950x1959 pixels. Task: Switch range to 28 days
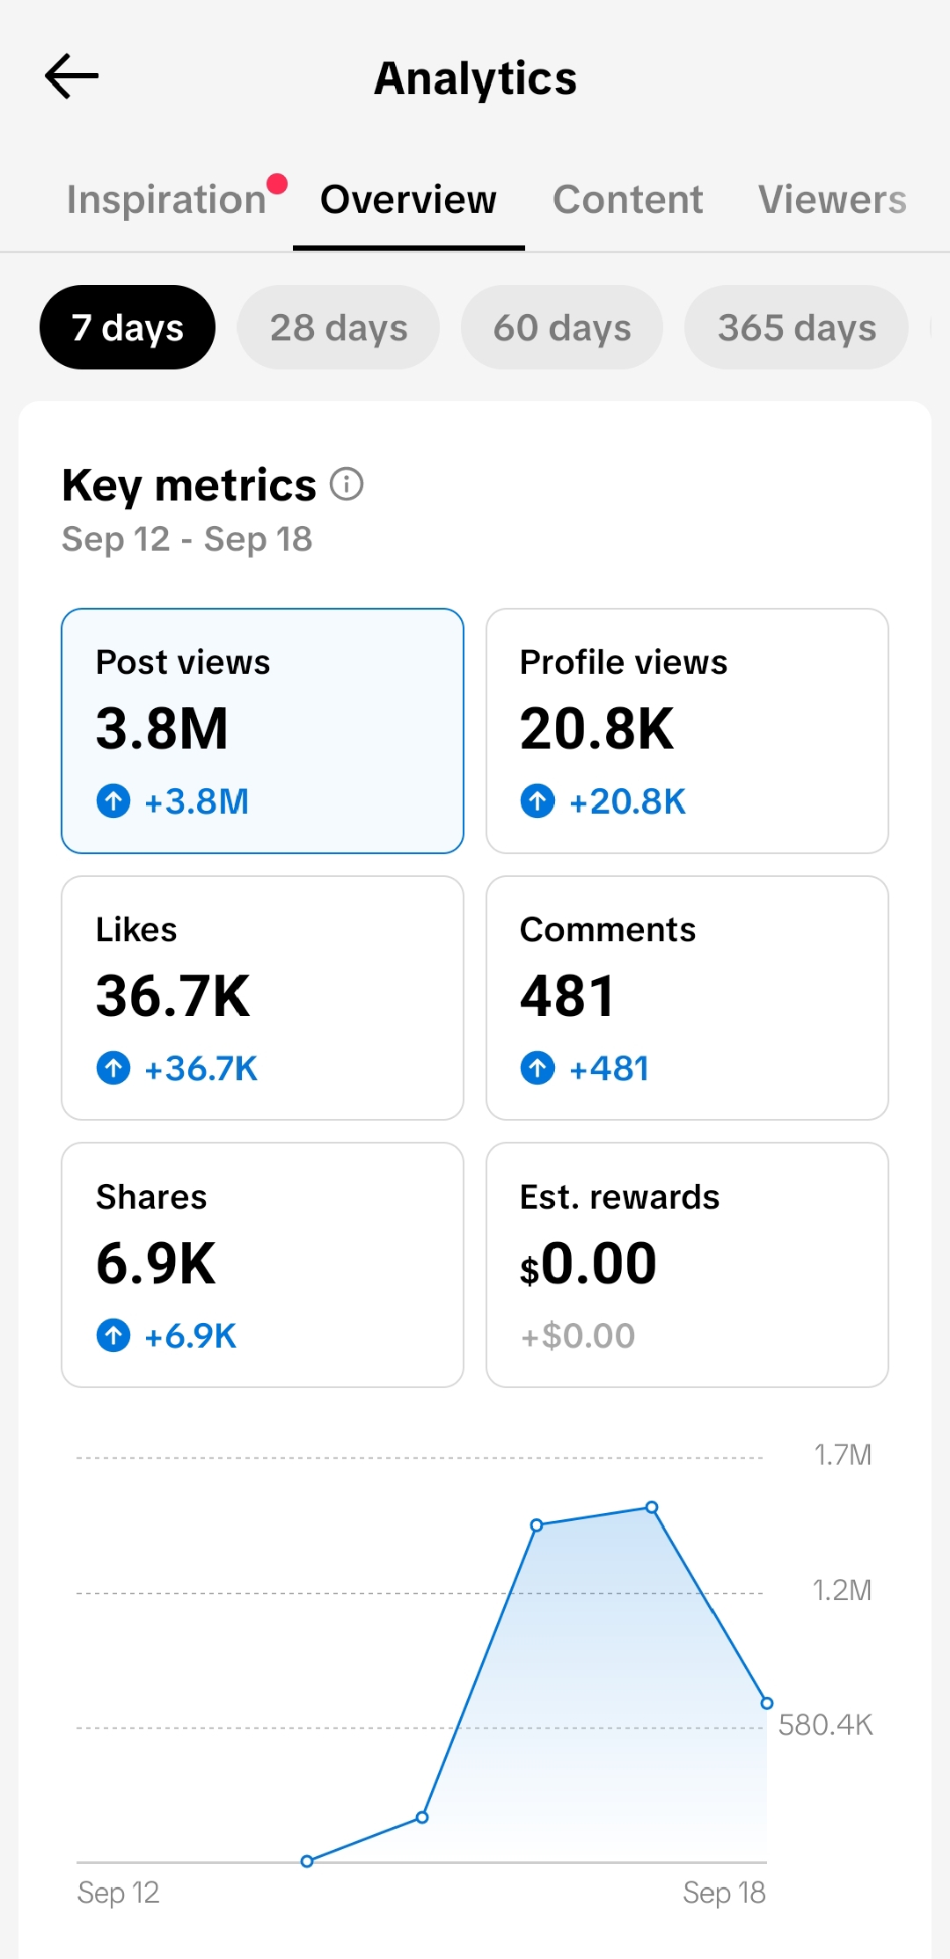point(339,327)
